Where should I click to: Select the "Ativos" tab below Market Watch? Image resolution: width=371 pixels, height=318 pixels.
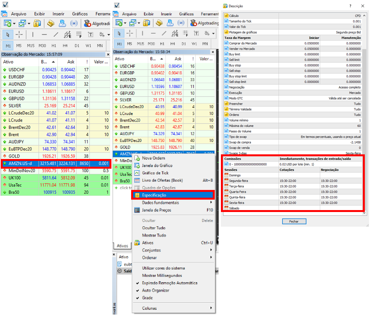(122, 246)
